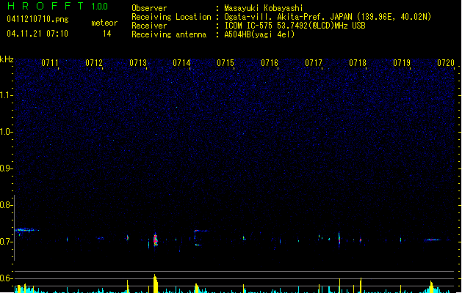Click the meteor count value 14

(107, 34)
